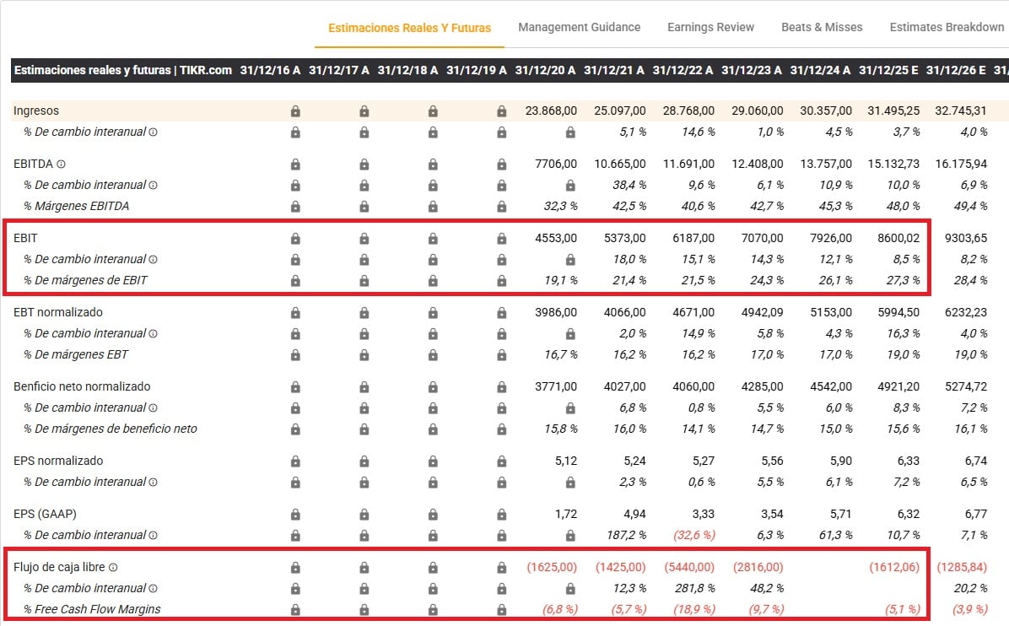Click the EBITDA lock icon under 31/12/19 A

tap(502, 165)
